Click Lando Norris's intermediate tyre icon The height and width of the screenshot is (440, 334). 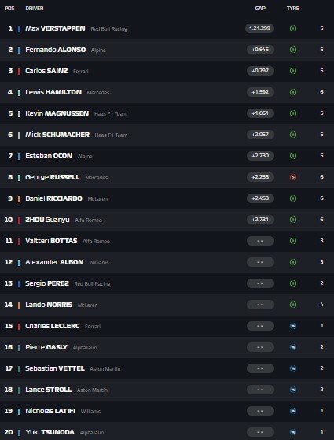293,305
